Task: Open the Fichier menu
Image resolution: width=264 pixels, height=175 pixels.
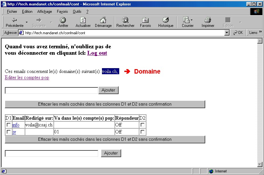Action: point(12,12)
